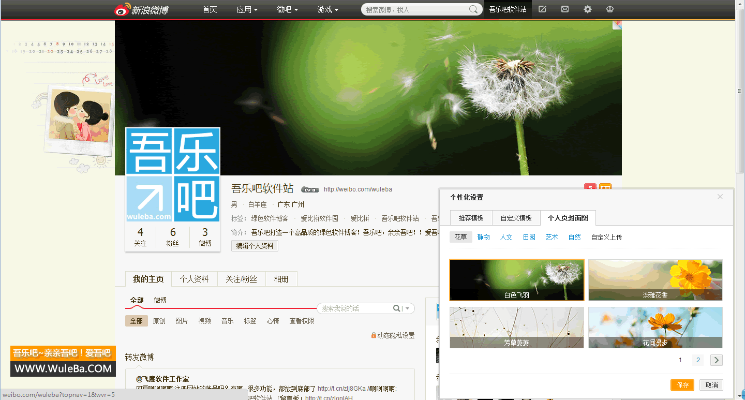Click the lock icon next to 动态隐私设置
The image size is (745, 400).
(374, 335)
